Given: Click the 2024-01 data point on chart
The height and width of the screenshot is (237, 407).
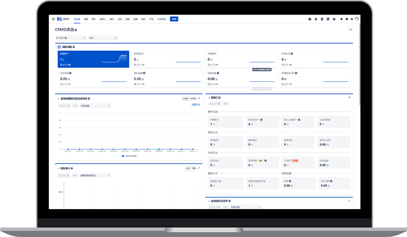Looking at the screenshot, I should [x=68, y=149].
